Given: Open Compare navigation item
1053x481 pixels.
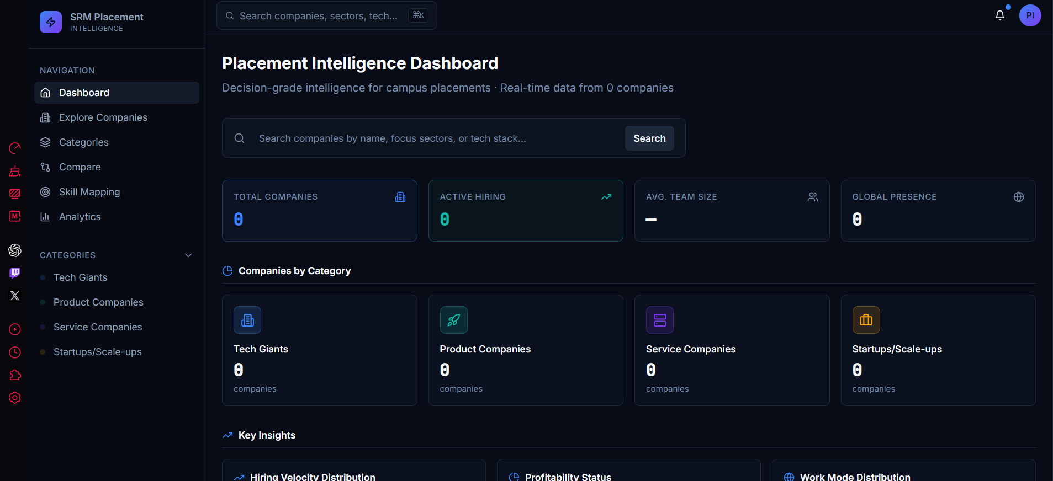Looking at the screenshot, I should pyautogui.click(x=117, y=167).
